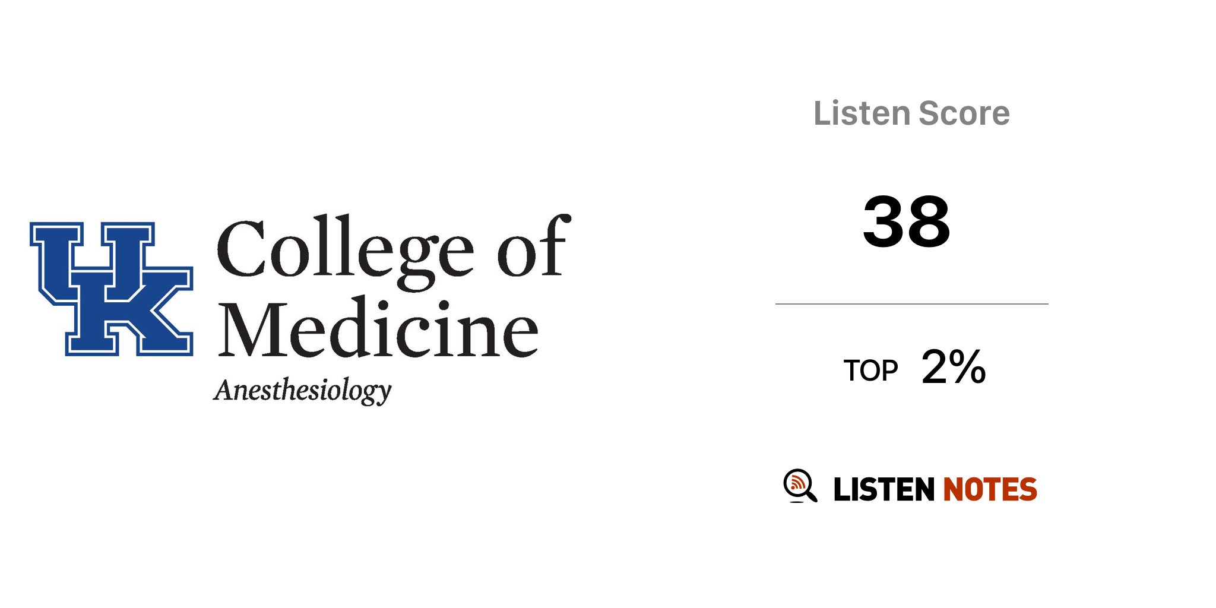Click the percent sign after 2

click(968, 367)
